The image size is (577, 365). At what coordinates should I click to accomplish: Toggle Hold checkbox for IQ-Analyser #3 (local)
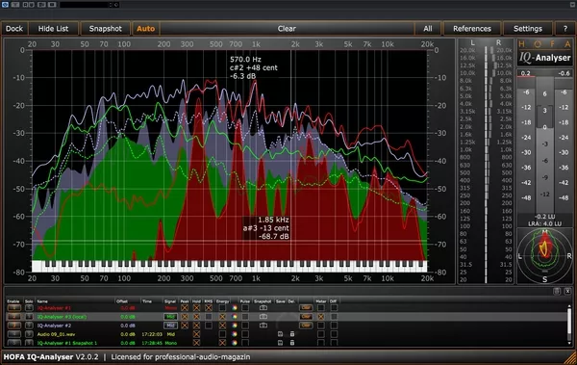[196, 317]
